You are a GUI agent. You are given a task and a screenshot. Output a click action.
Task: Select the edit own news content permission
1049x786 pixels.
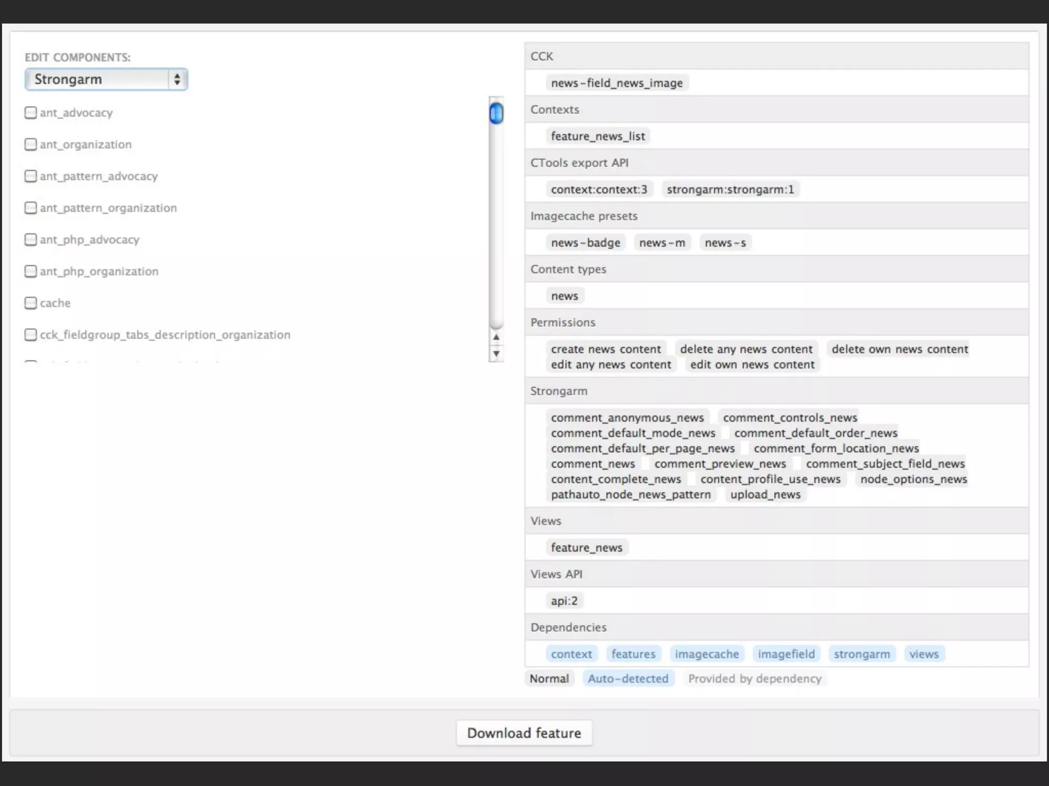752,364
